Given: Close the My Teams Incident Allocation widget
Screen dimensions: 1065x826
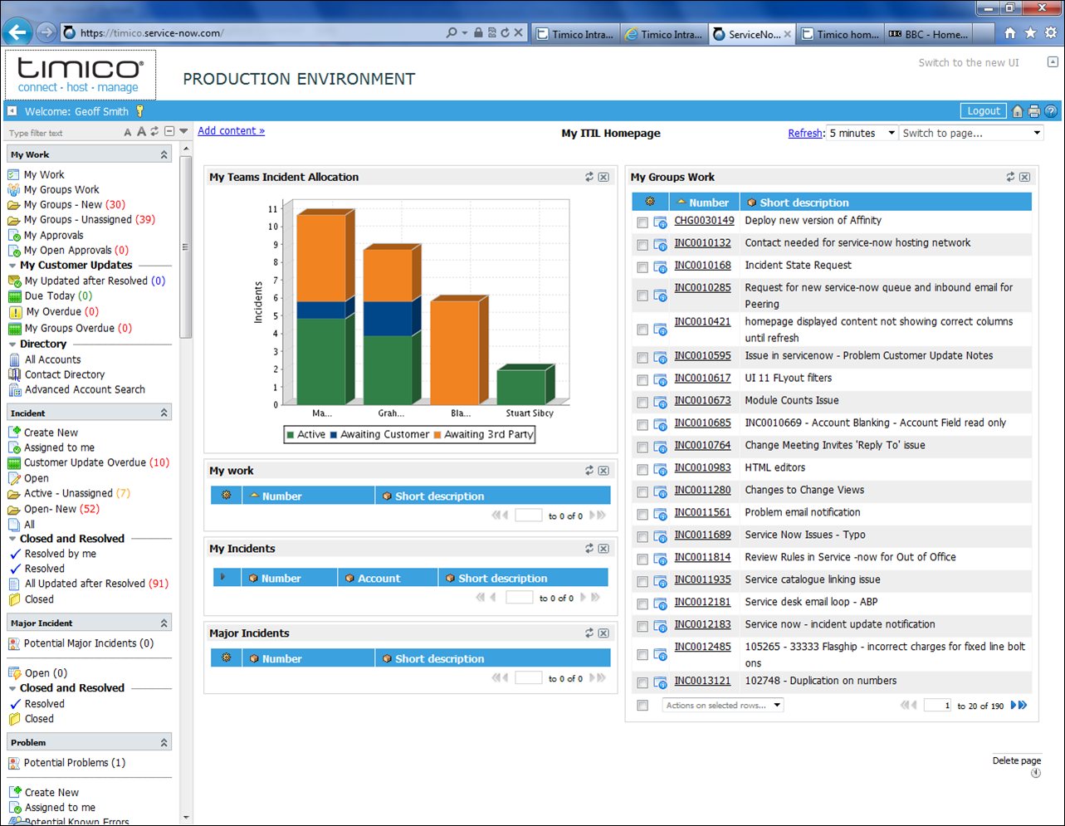Looking at the screenshot, I should pos(603,177).
